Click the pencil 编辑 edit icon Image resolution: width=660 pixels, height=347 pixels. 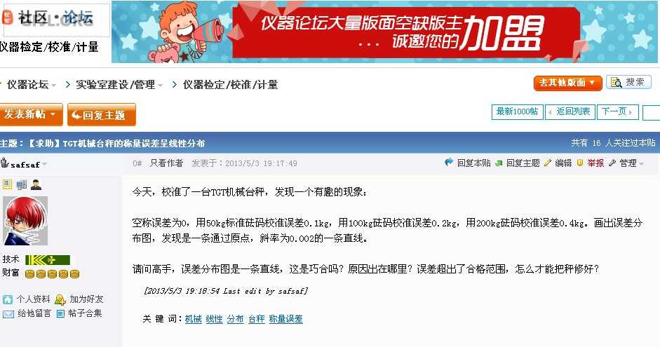click(547, 163)
